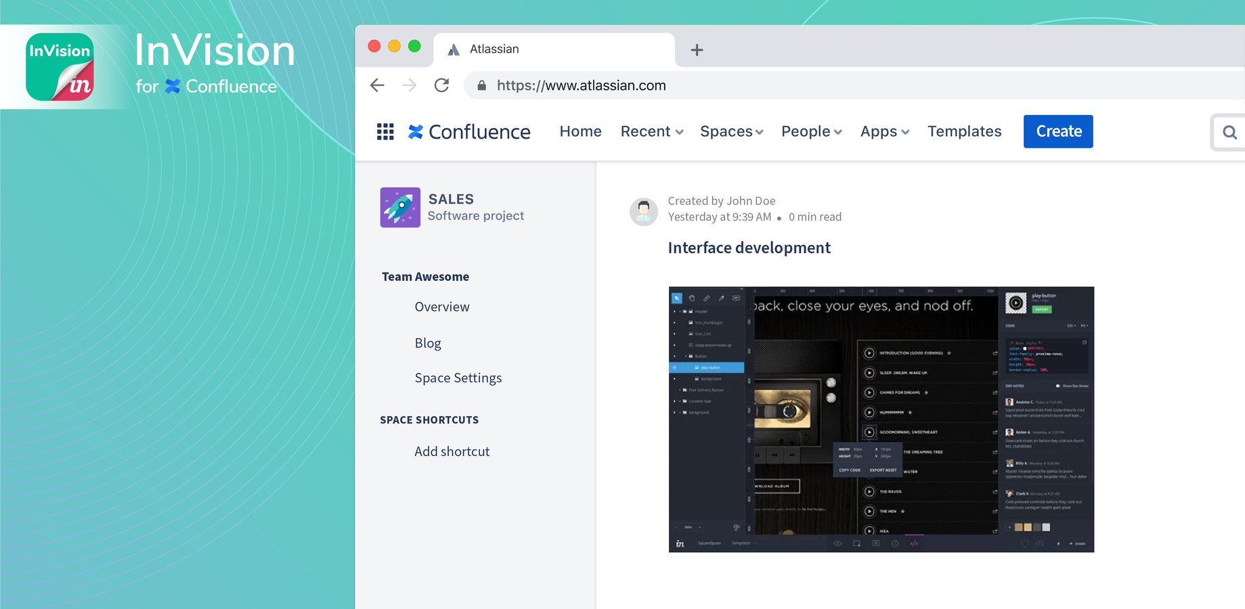Switch to the Atlassian browser tab
The image size is (1245, 609).
[554, 49]
